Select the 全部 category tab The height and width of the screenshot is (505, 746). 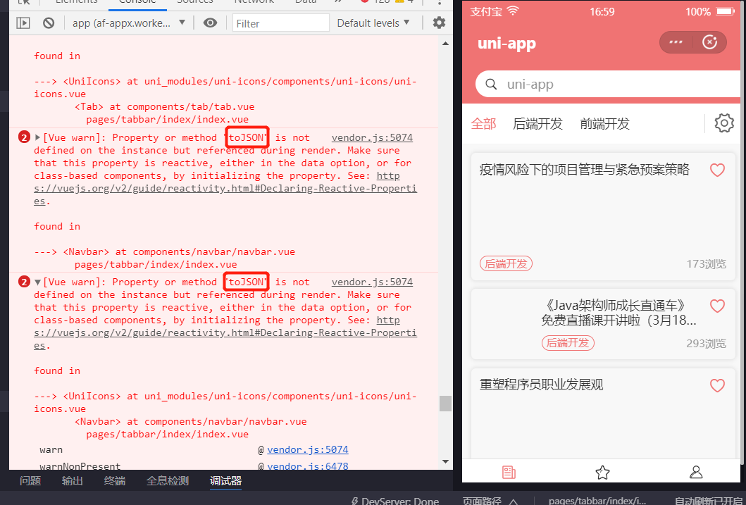[x=483, y=124]
